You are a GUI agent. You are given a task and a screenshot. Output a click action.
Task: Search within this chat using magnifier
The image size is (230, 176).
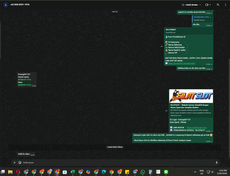(218, 5)
